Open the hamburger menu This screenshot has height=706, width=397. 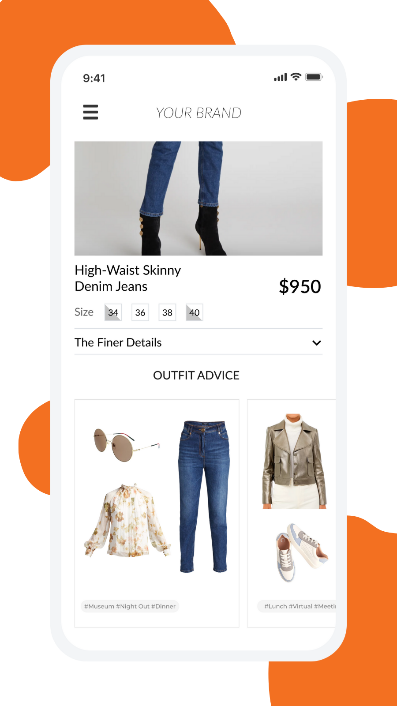click(90, 112)
